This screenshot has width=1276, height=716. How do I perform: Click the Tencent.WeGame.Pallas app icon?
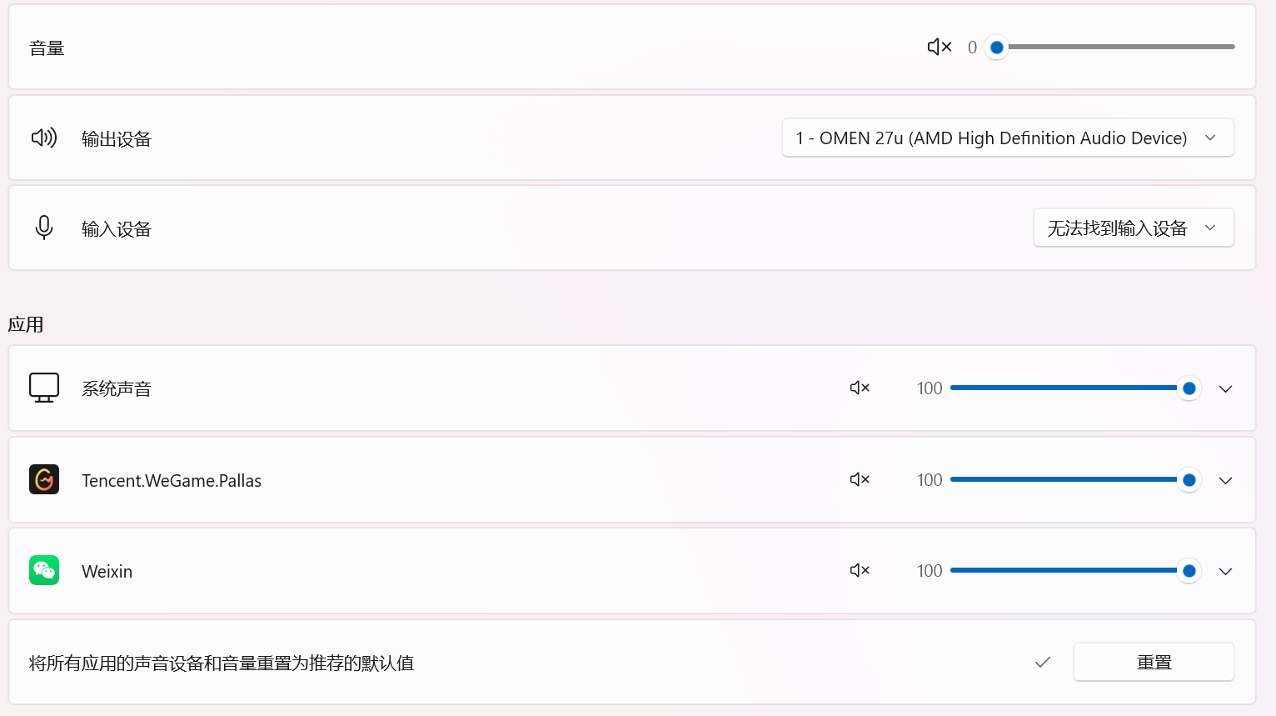pyautogui.click(x=44, y=479)
